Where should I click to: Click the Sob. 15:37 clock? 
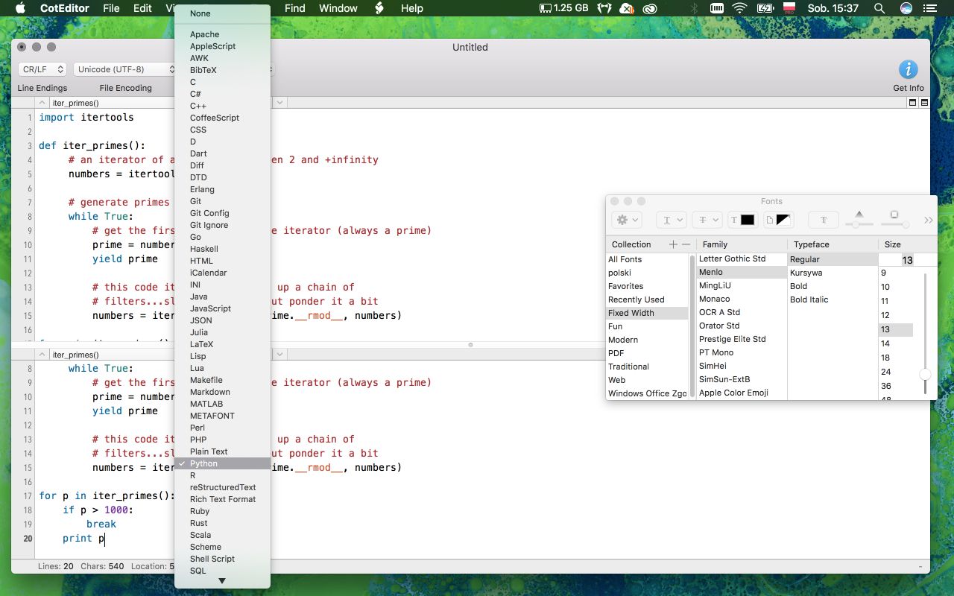834,8
